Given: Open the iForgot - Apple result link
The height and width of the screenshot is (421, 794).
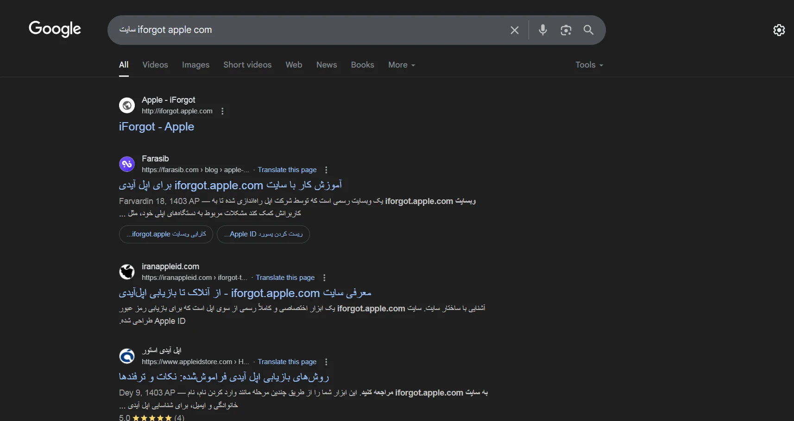Looking at the screenshot, I should 156,127.
